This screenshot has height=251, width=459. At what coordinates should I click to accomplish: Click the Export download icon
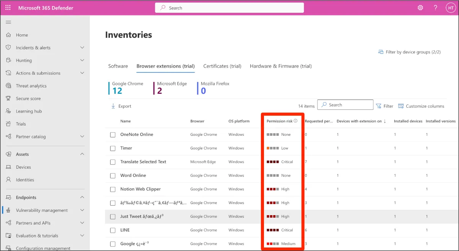click(x=113, y=106)
